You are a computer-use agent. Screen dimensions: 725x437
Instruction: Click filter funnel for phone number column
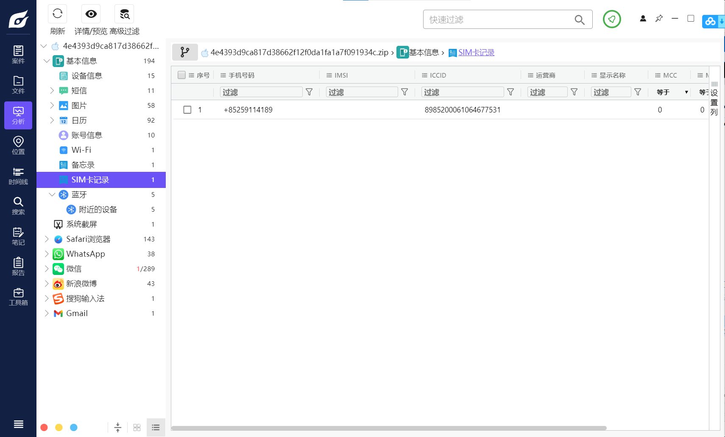(309, 92)
